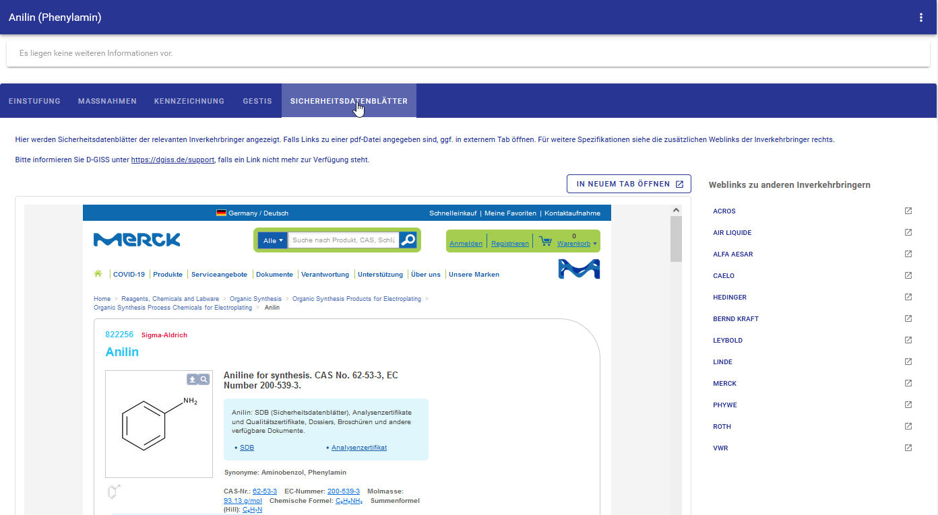Open the SDB document link

(x=247, y=448)
